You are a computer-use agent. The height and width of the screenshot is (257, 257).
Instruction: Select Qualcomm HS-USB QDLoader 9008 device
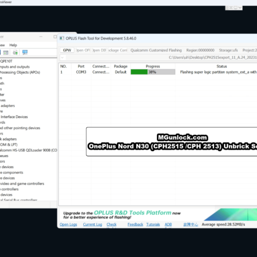coord(29,150)
